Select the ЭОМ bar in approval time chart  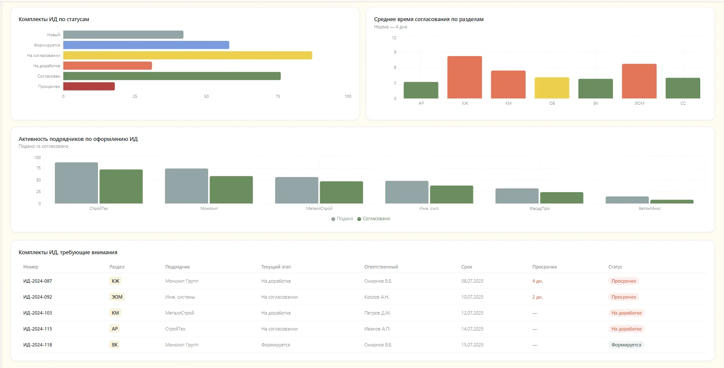[639, 81]
